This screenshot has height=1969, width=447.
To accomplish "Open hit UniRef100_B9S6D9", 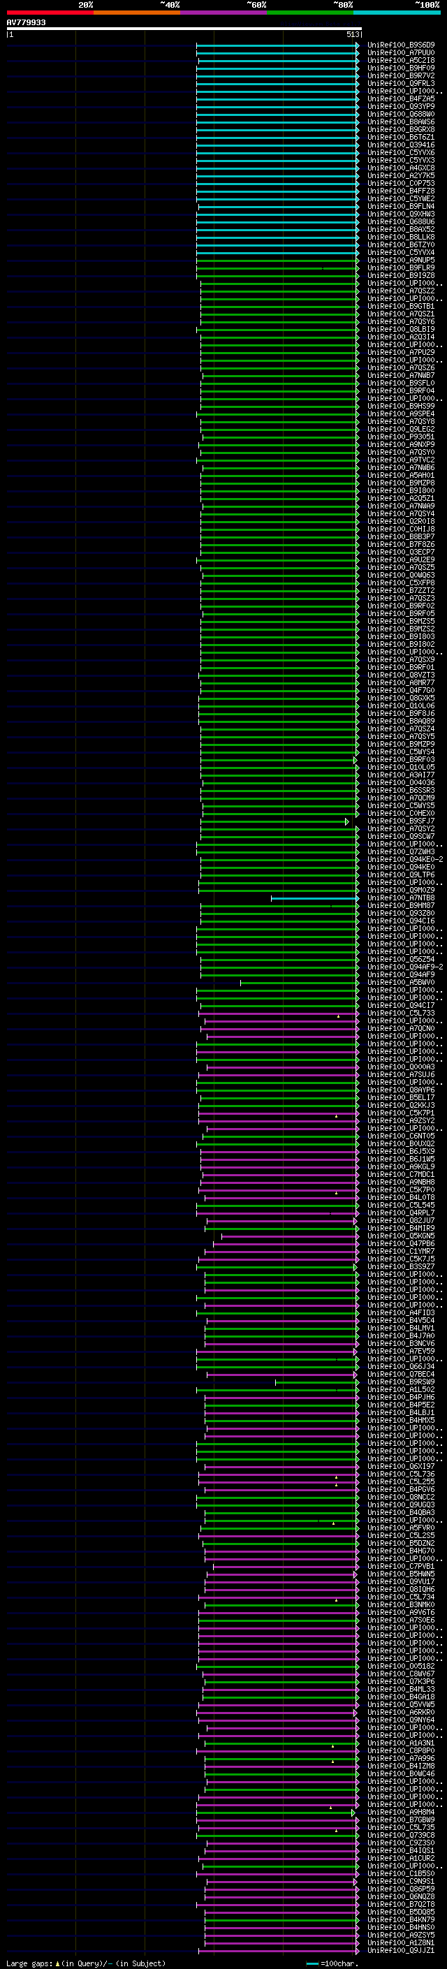I will (401, 45).
